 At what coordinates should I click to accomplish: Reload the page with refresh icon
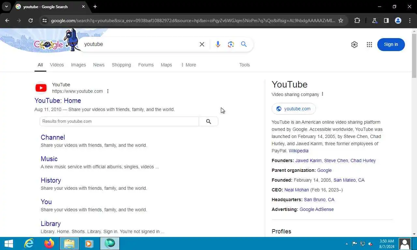click(x=31, y=21)
